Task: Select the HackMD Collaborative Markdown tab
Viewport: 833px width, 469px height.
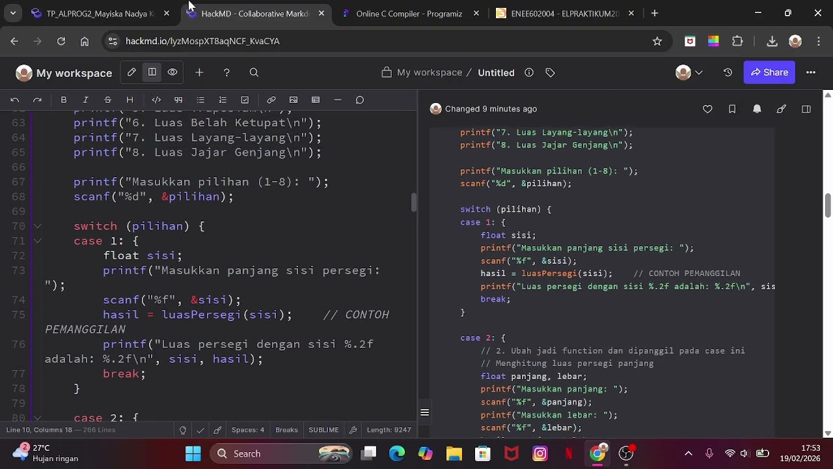Action: click(x=254, y=13)
